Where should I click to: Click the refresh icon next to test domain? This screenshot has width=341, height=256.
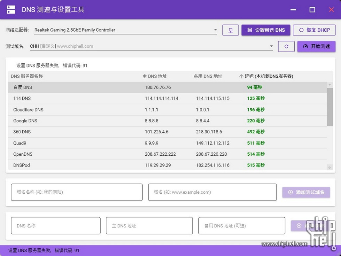[286, 46]
